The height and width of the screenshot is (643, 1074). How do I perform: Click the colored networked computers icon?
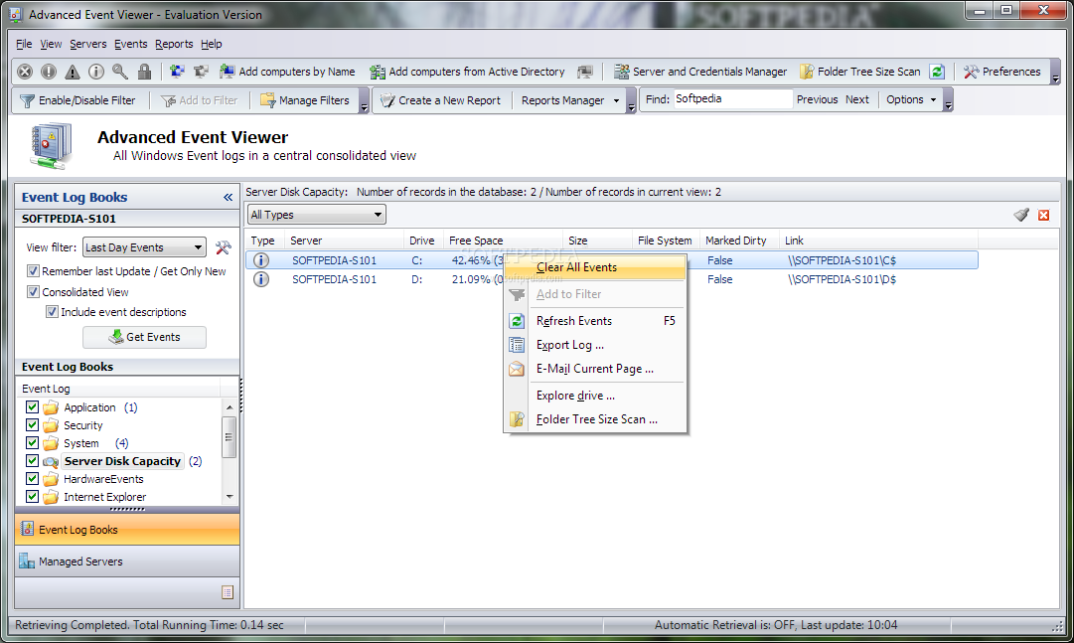point(178,72)
